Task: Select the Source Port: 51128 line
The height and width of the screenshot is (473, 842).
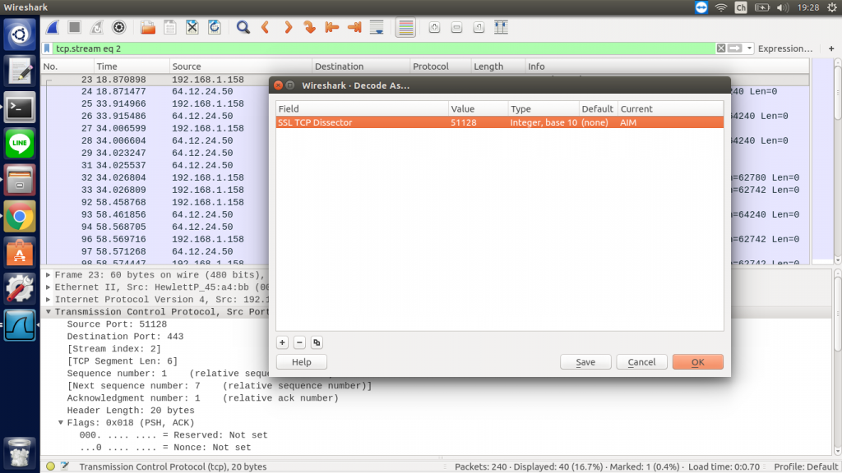Action: pos(117,324)
